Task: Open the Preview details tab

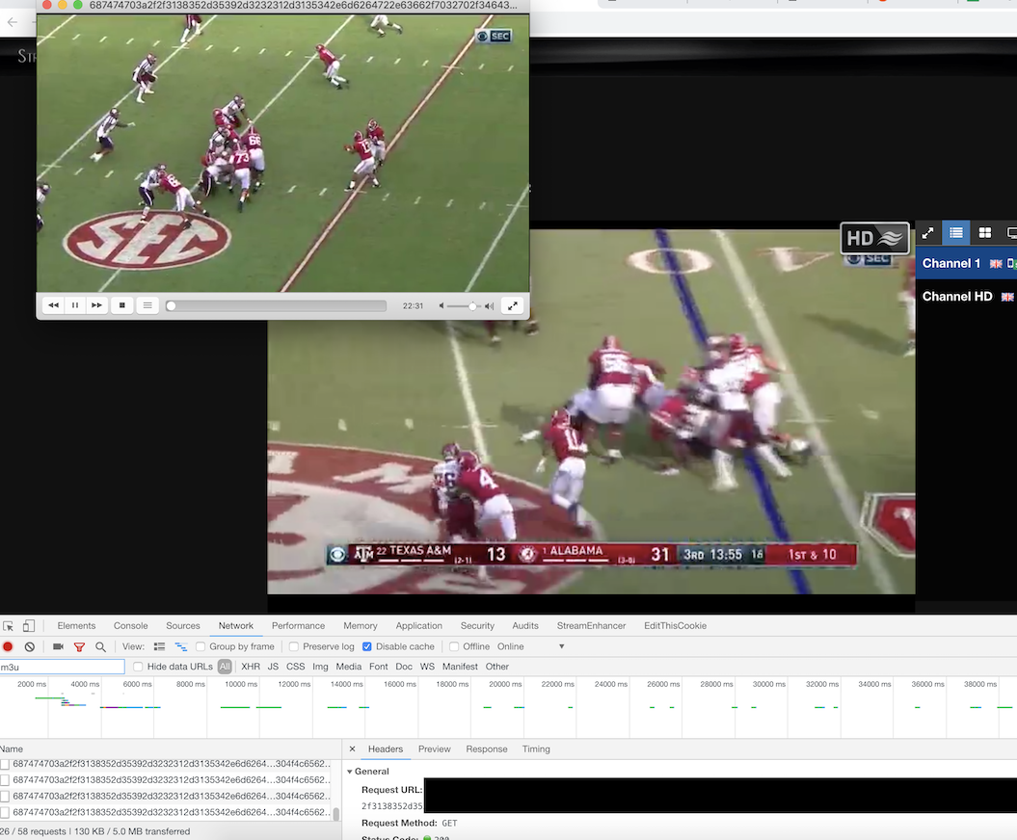Action: (434, 749)
